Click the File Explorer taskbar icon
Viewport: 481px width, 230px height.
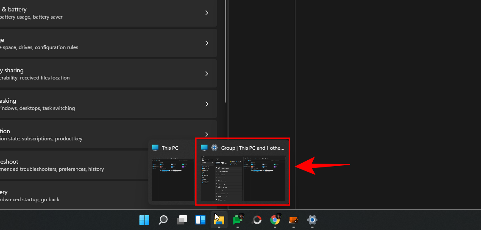click(x=219, y=220)
